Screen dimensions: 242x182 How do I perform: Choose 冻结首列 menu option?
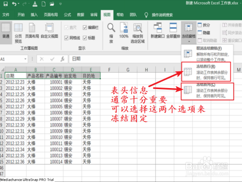point(208,91)
